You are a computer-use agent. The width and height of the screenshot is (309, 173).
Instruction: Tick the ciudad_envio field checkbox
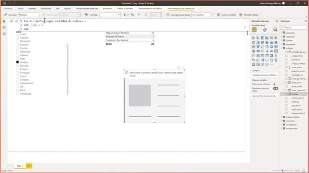[286, 56]
